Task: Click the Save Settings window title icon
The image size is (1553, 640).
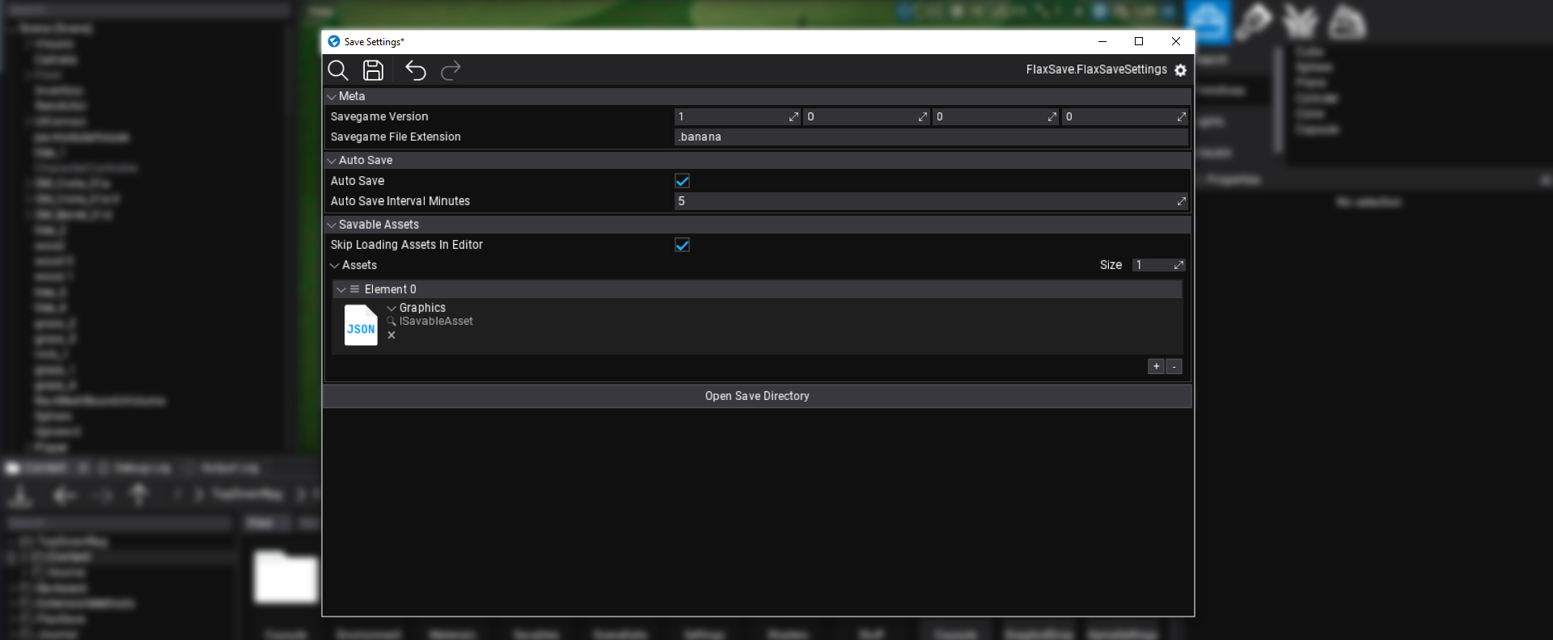Action: pos(333,41)
